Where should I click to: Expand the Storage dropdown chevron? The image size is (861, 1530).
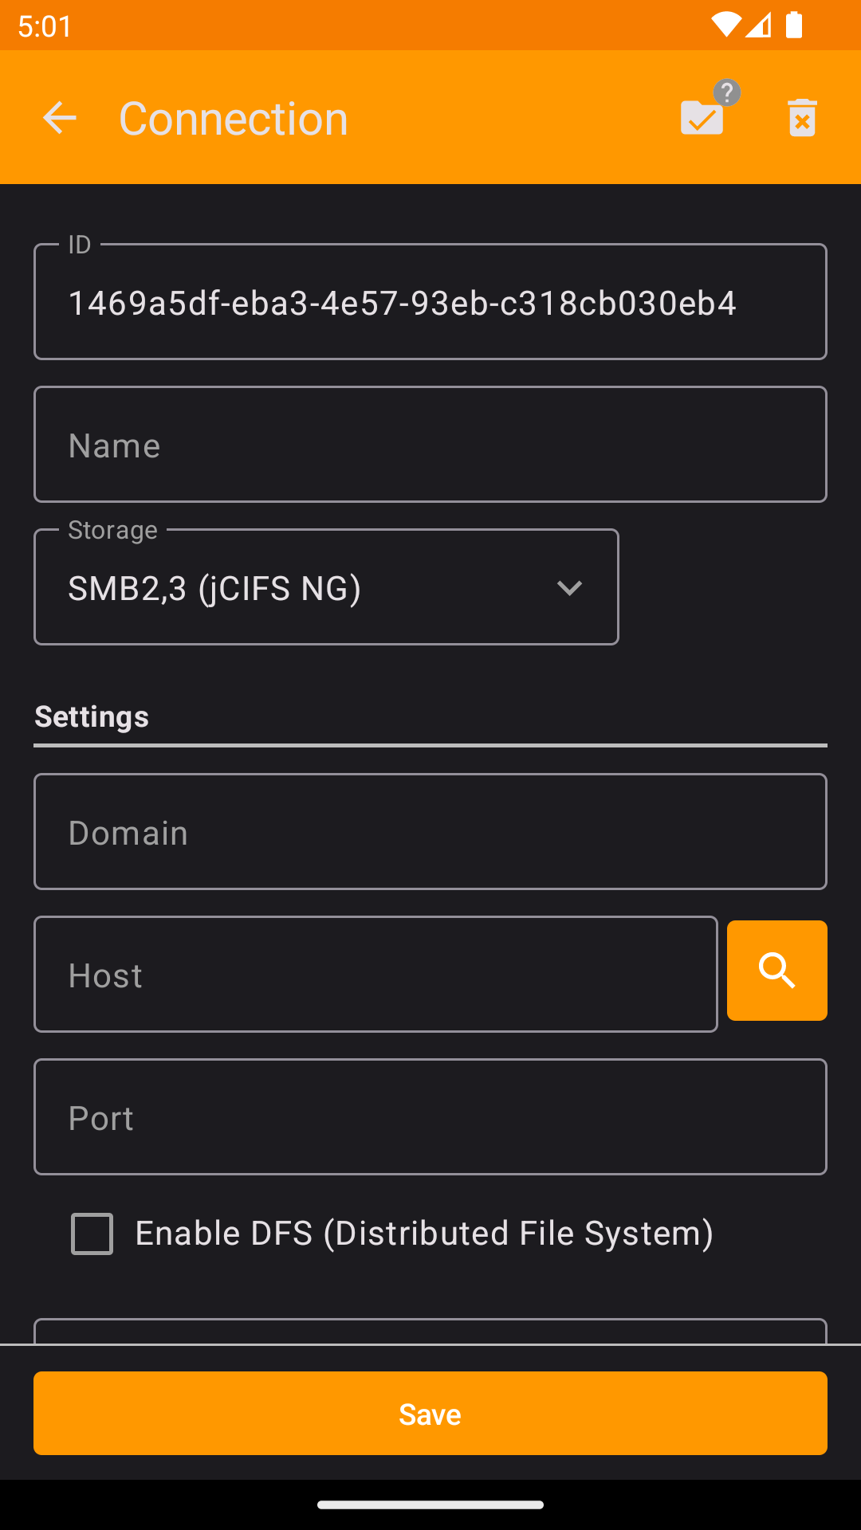[x=569, y=588]
